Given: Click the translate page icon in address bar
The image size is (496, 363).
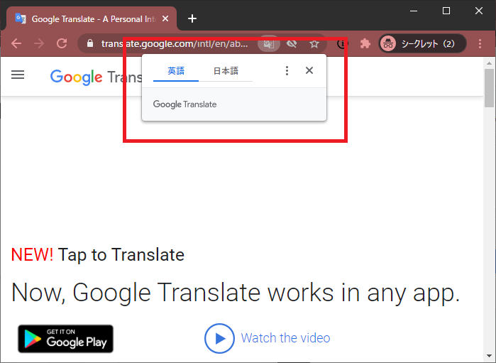Looking at the screenshot, I should pos(269,43).
